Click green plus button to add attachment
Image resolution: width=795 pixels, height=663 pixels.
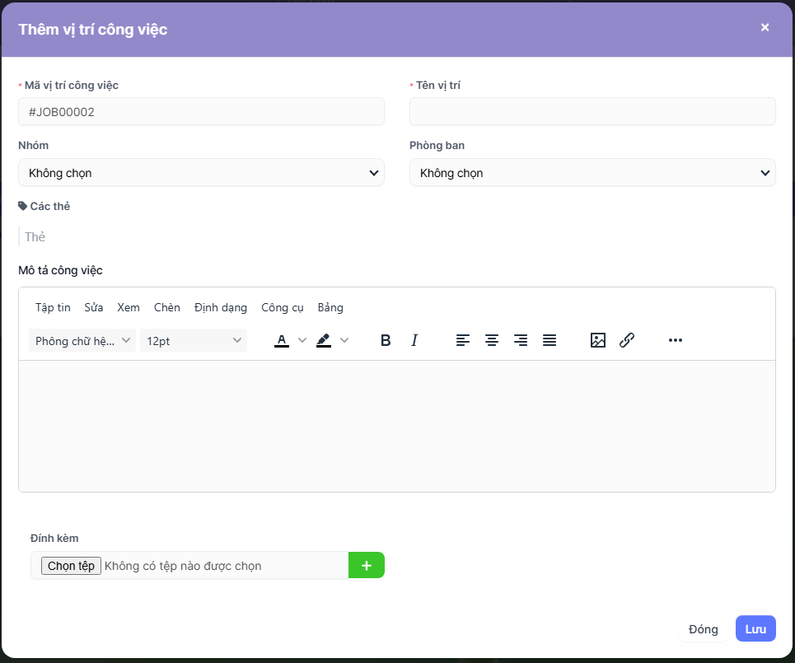367,565
